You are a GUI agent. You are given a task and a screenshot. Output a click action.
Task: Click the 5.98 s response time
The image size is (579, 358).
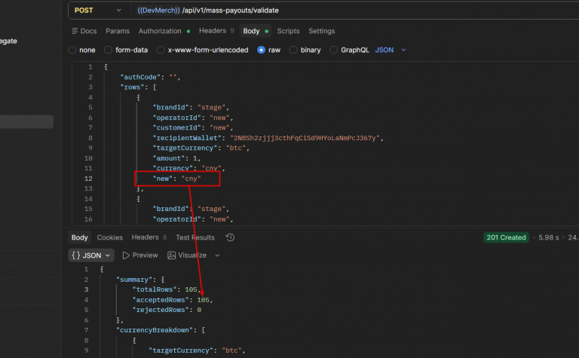[548, 237]
